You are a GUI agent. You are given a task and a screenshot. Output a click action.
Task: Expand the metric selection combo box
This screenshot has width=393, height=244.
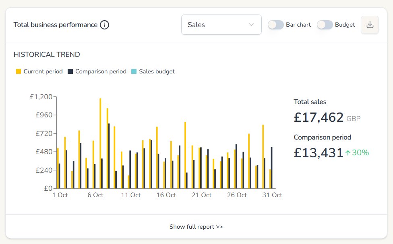click(x=221, y=25)
